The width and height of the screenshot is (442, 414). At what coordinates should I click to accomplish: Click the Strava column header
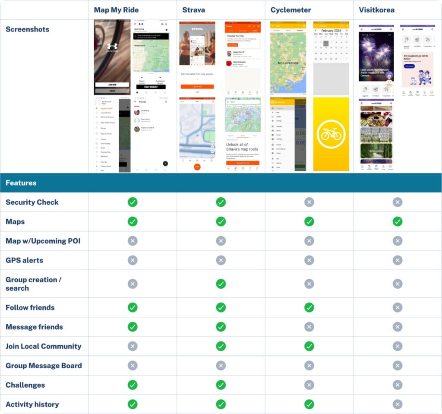[x=194, y=10]
